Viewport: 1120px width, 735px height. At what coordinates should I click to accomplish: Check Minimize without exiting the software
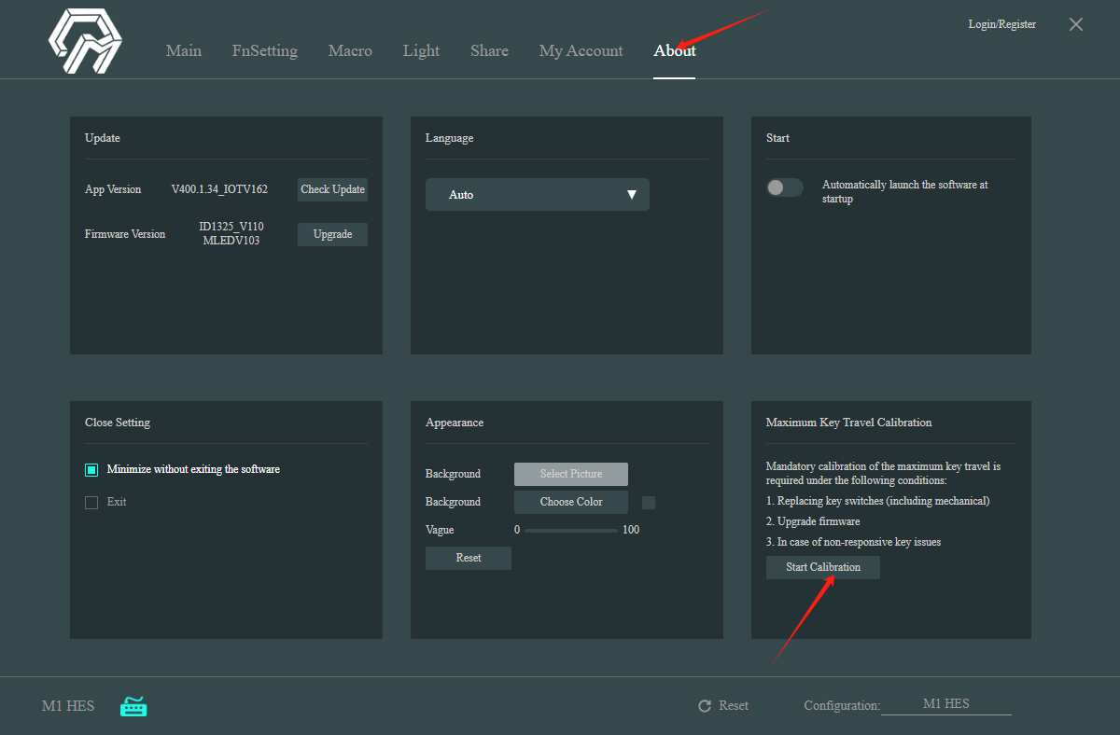click(x=91, y=470)
